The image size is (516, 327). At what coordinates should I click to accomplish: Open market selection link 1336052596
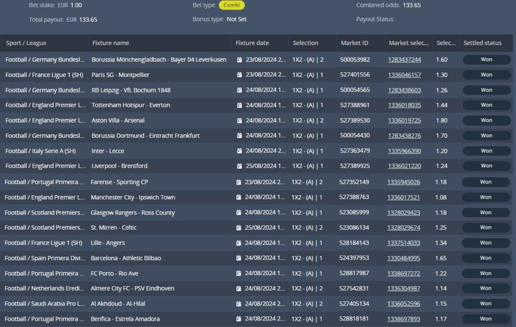pyautogui.click(x=404, y=304)
